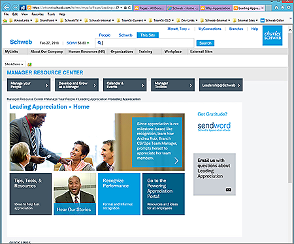The image size is (294, 244).
Task: Click the browser URL address field
Action: [x=73, y=8]
